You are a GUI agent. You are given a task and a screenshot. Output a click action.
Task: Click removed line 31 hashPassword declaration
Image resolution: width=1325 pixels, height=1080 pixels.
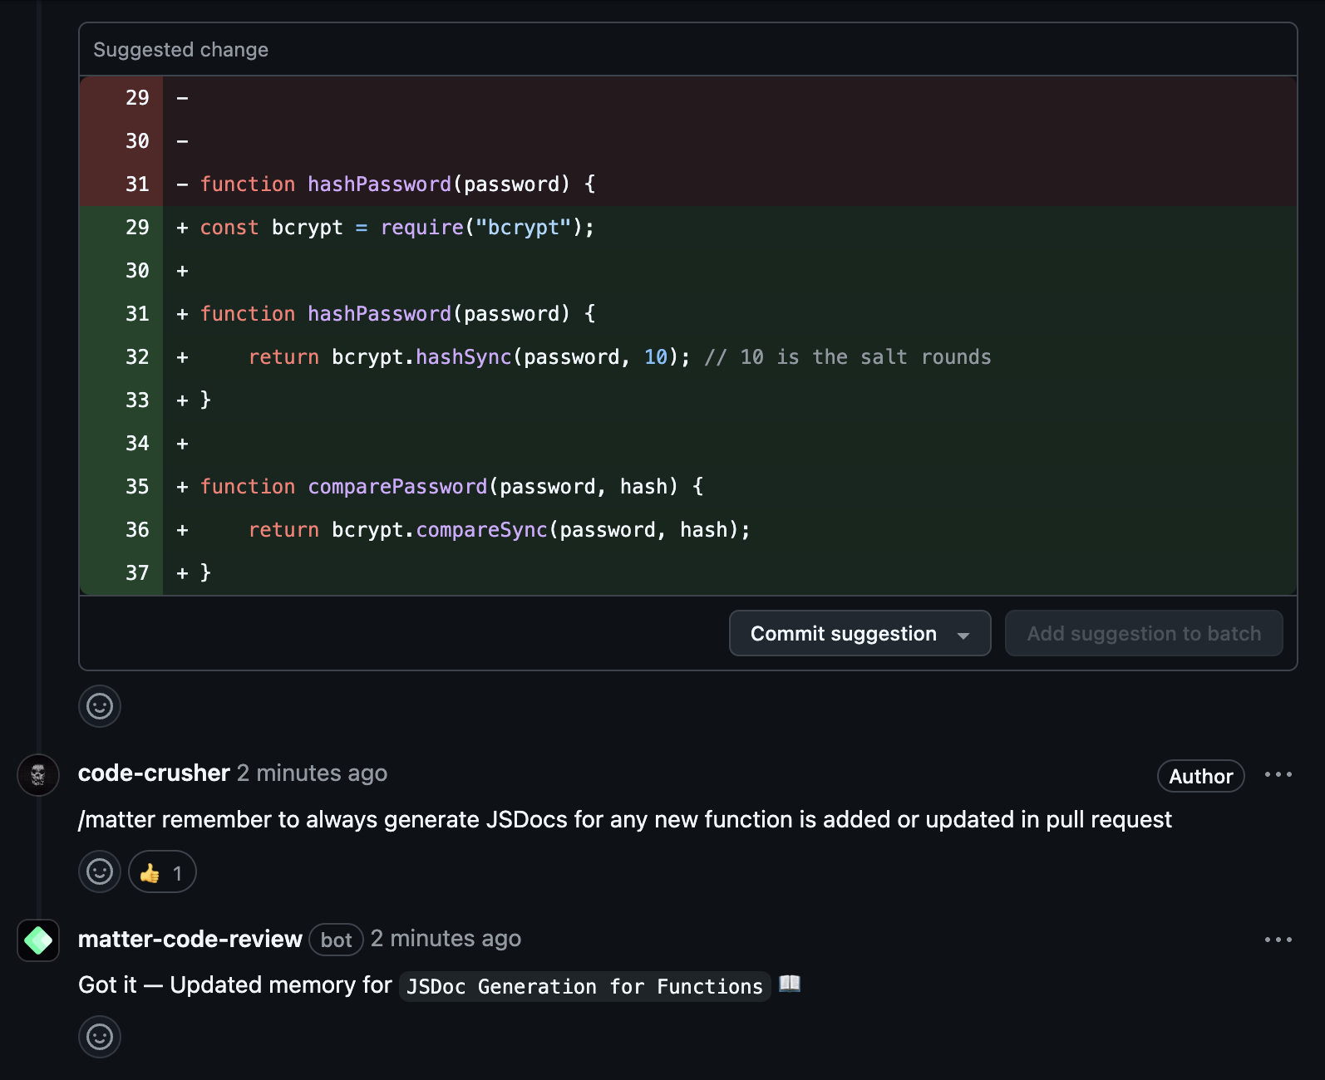click(397, 184)
